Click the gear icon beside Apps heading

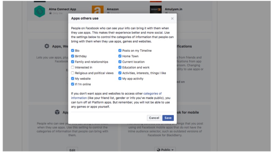tap(47, 46)
